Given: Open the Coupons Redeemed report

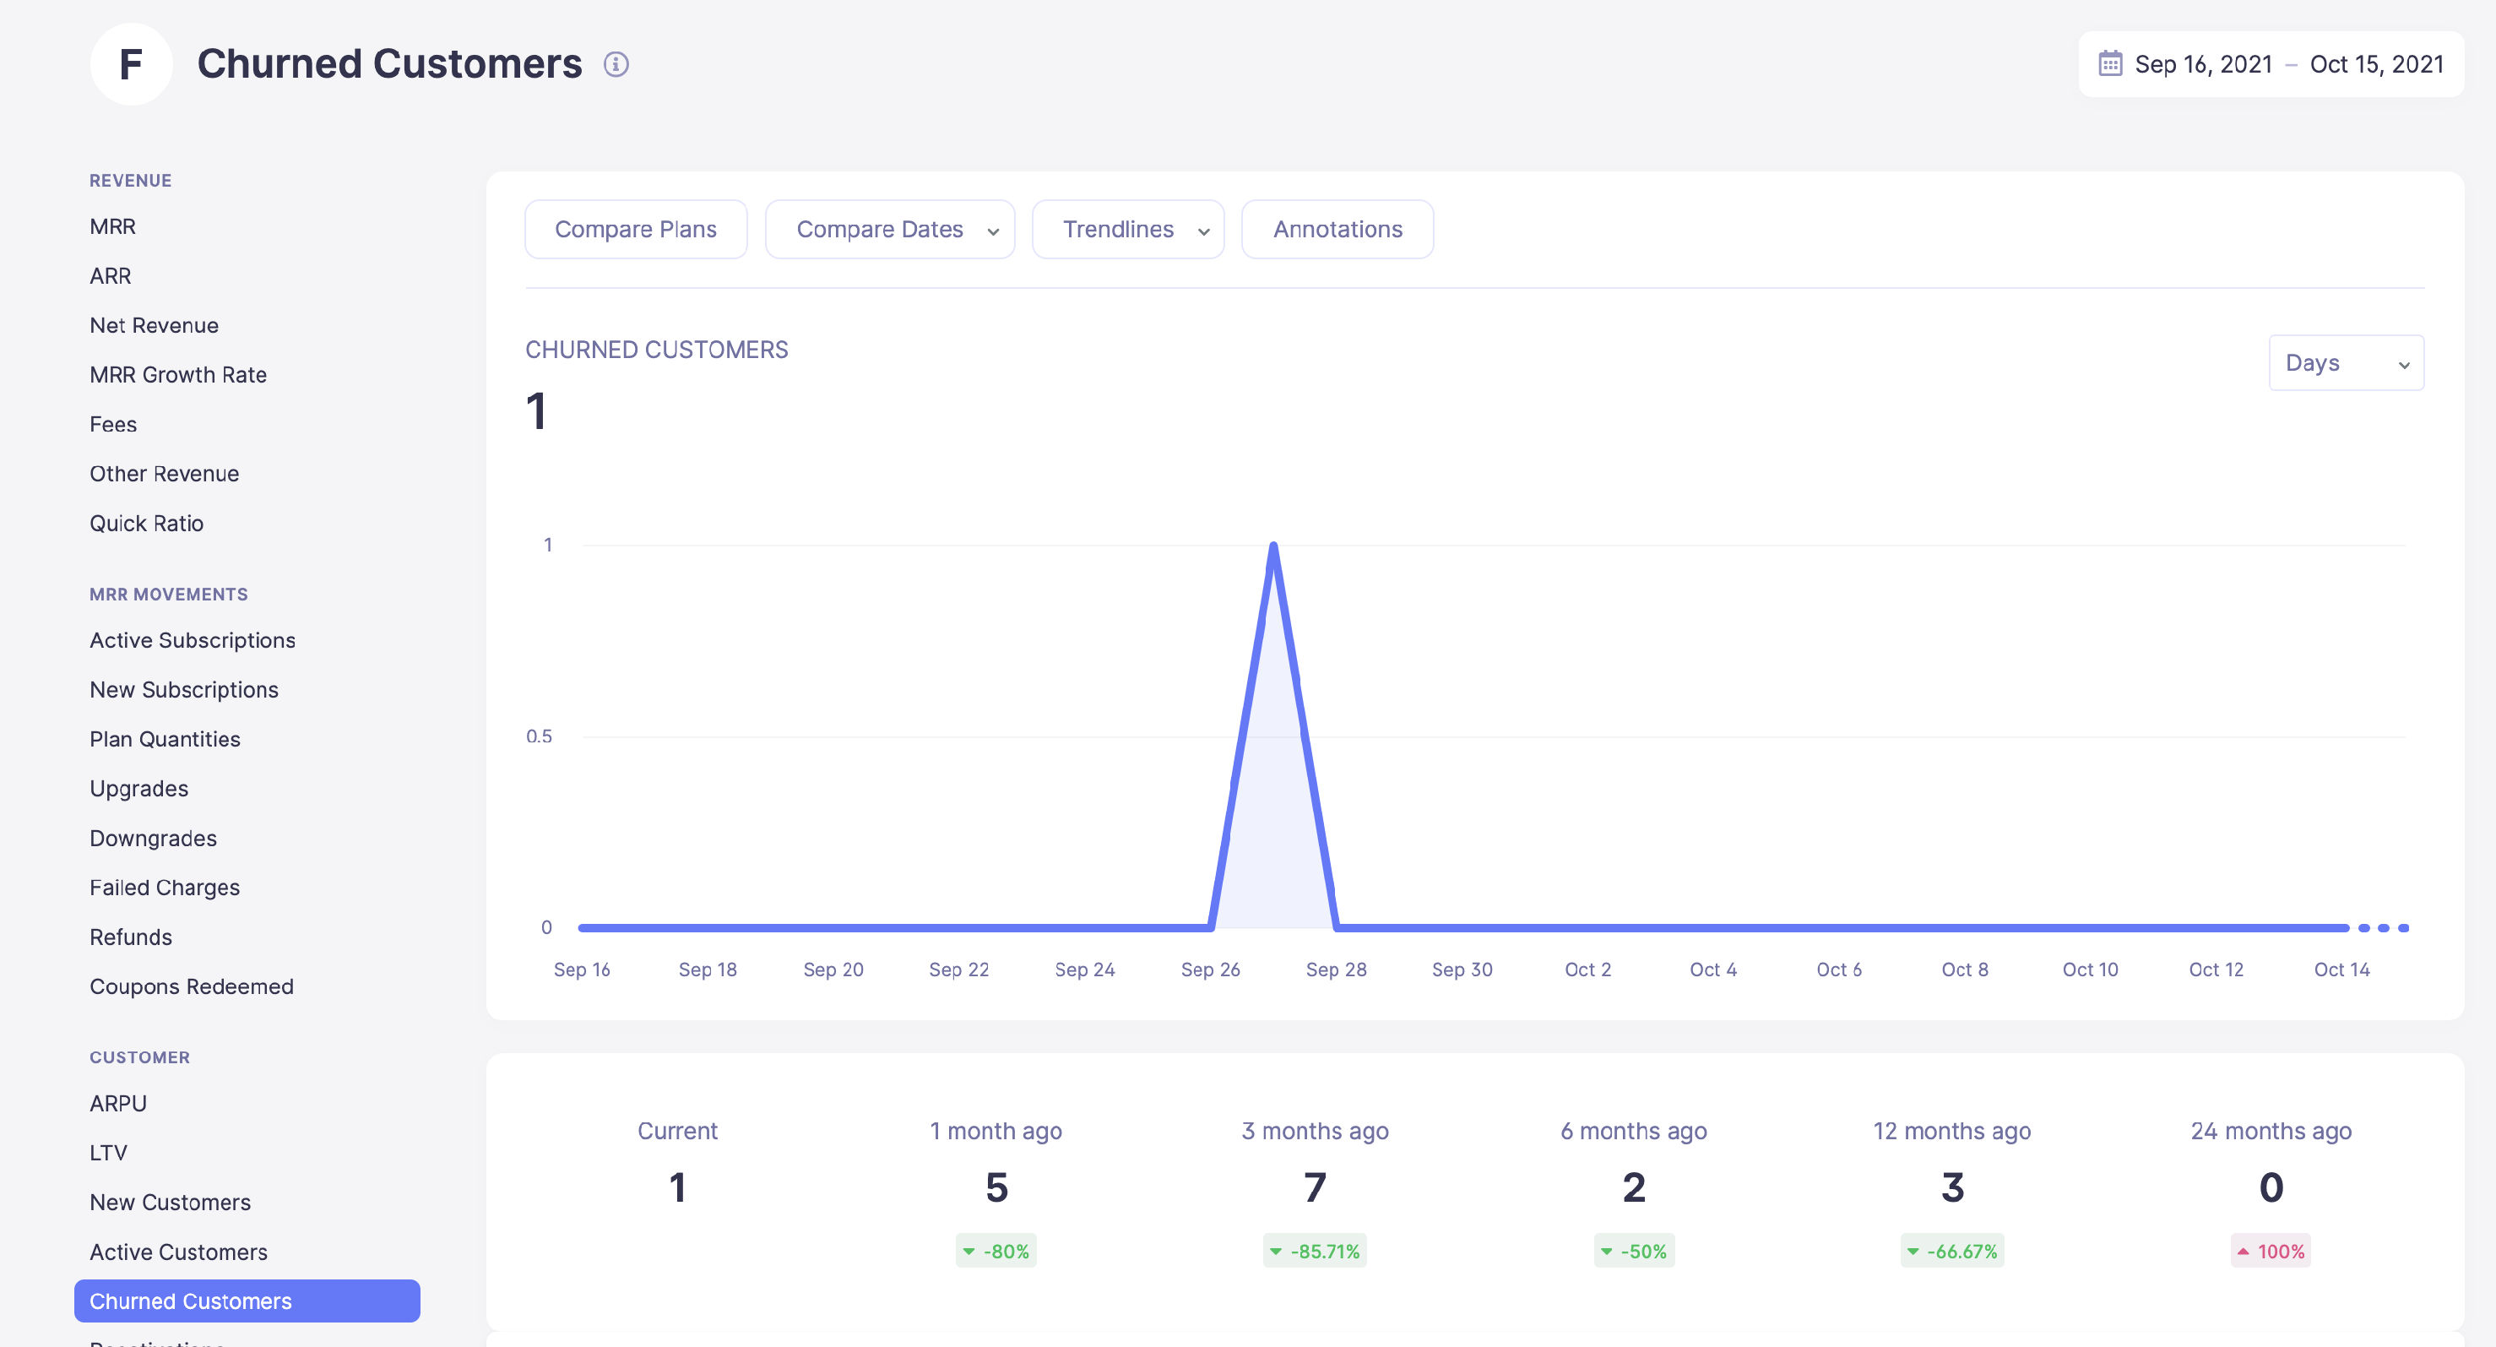Looking at the screenshot, I should click(x=192, y=986).
